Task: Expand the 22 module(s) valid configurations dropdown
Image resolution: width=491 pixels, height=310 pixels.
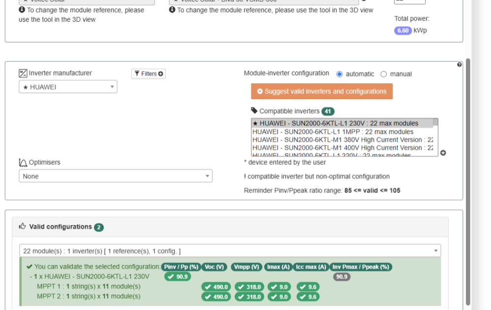Action: 230,251
